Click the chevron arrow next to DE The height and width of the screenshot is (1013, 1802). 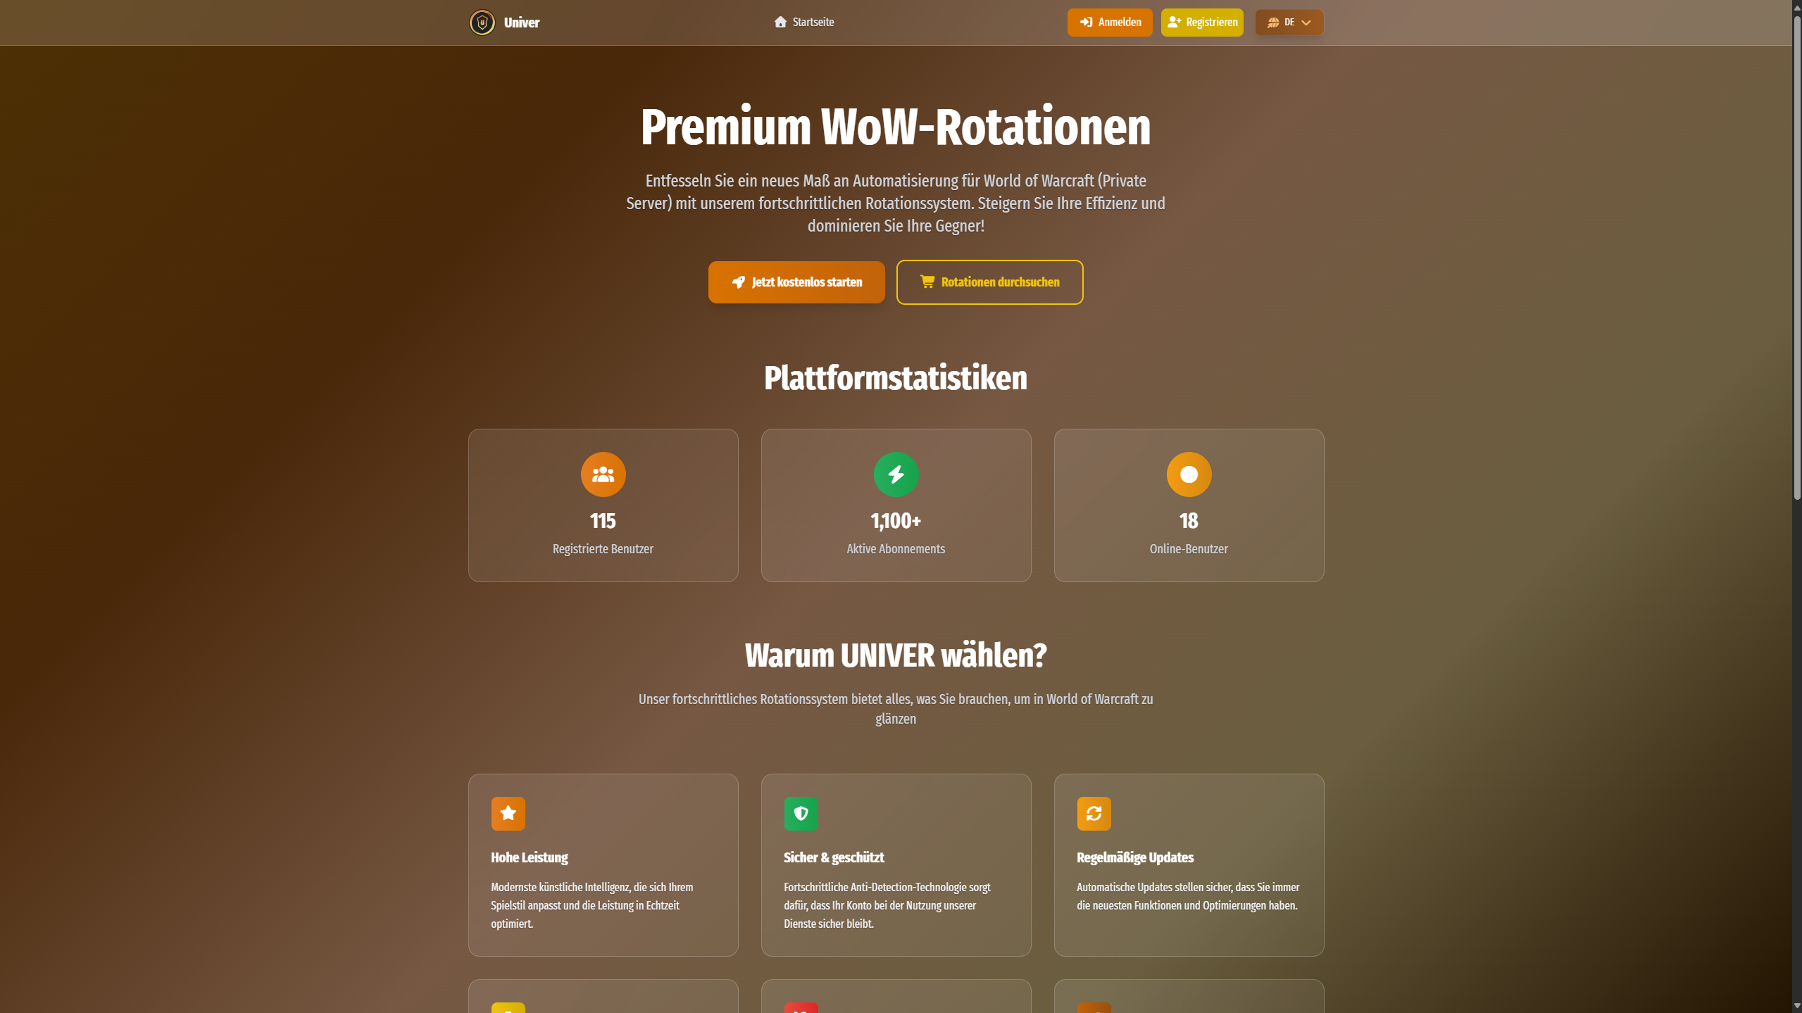(x=1306, y=23)
